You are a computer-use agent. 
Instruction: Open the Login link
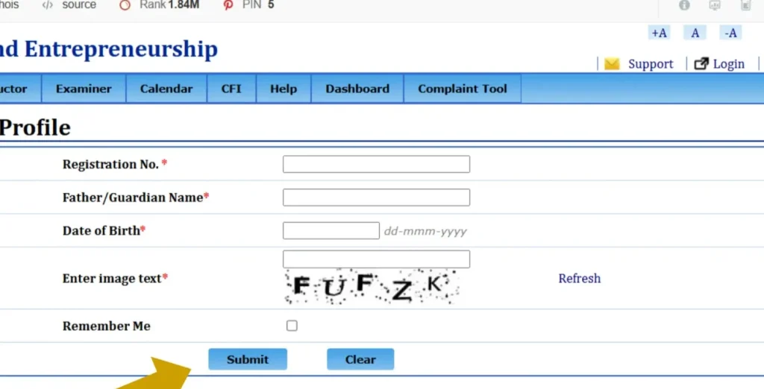[x=728, y=64]
